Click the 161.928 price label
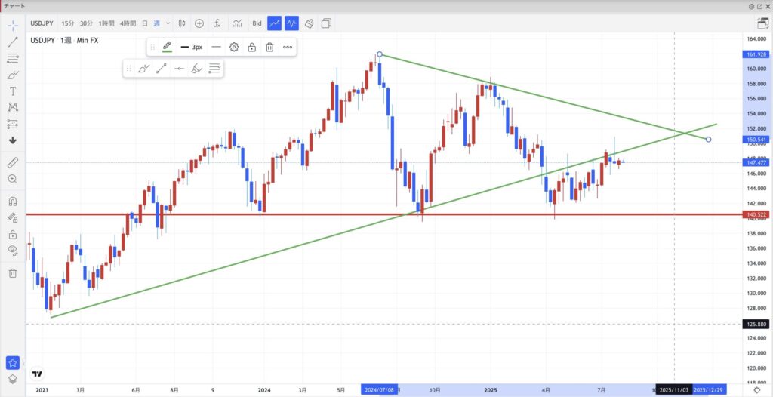773x397 pixels. coord(756,54)
